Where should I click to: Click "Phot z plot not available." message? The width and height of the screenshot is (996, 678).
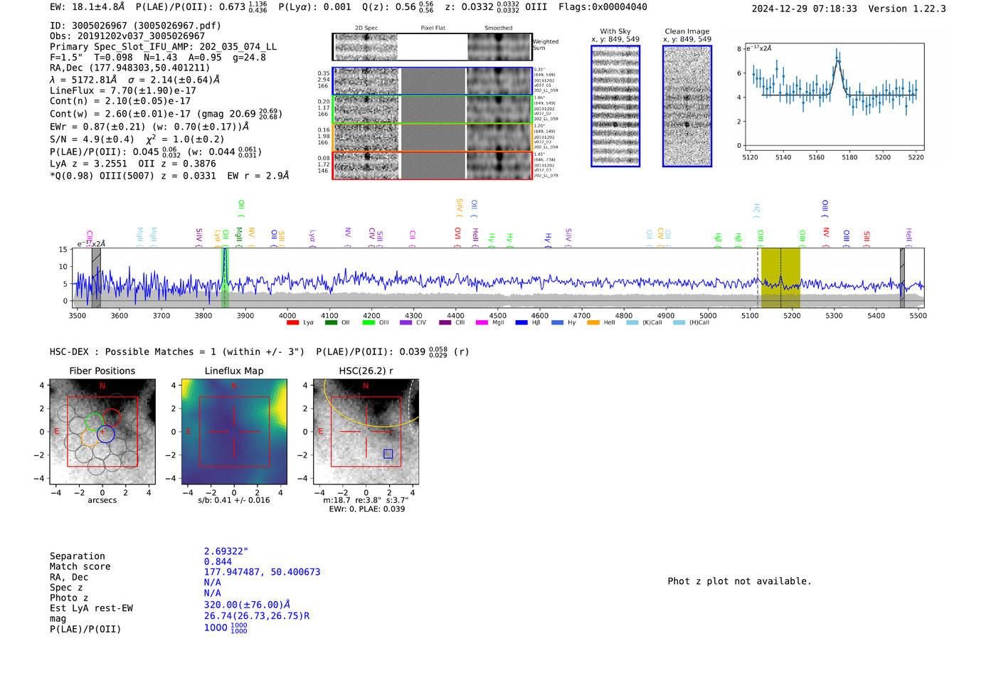pyautogui.click(x=739, y=581)
